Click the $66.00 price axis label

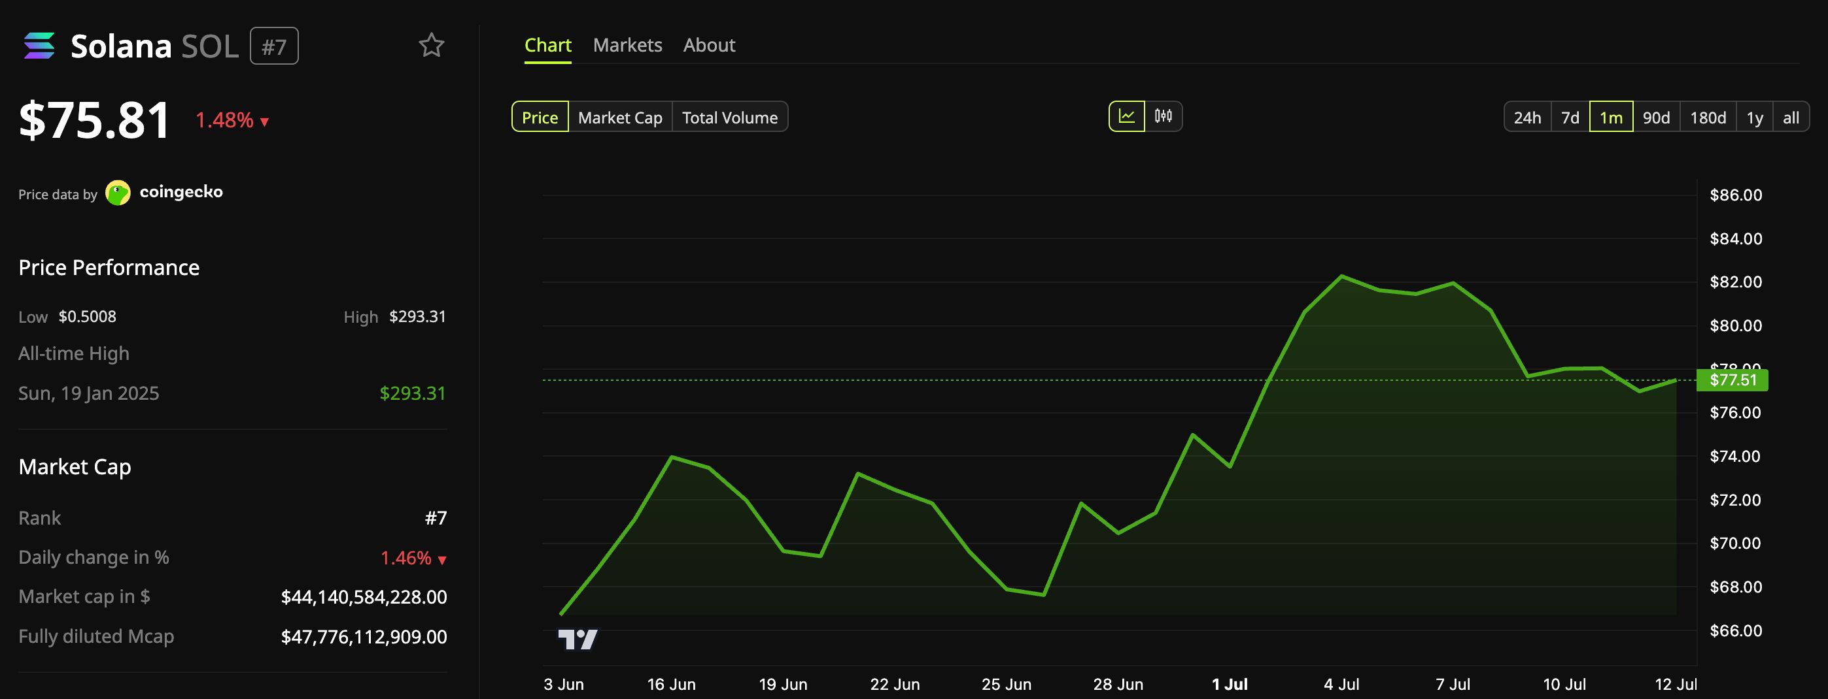(1736, 630)
